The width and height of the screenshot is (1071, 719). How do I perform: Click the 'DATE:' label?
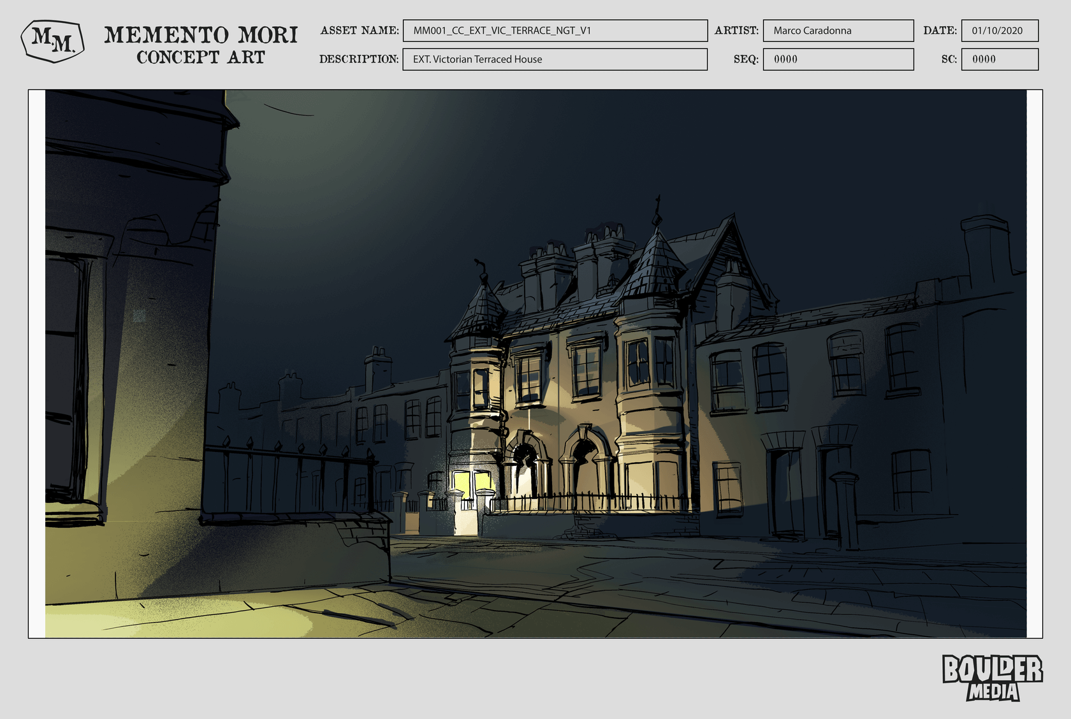point(940,31)
